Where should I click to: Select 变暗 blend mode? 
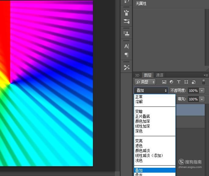point(155,111)
